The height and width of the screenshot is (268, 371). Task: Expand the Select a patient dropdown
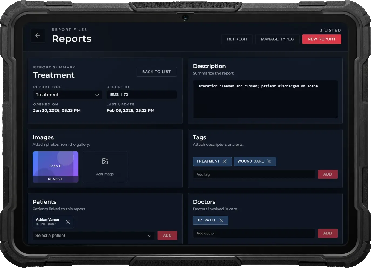[93, 236]
